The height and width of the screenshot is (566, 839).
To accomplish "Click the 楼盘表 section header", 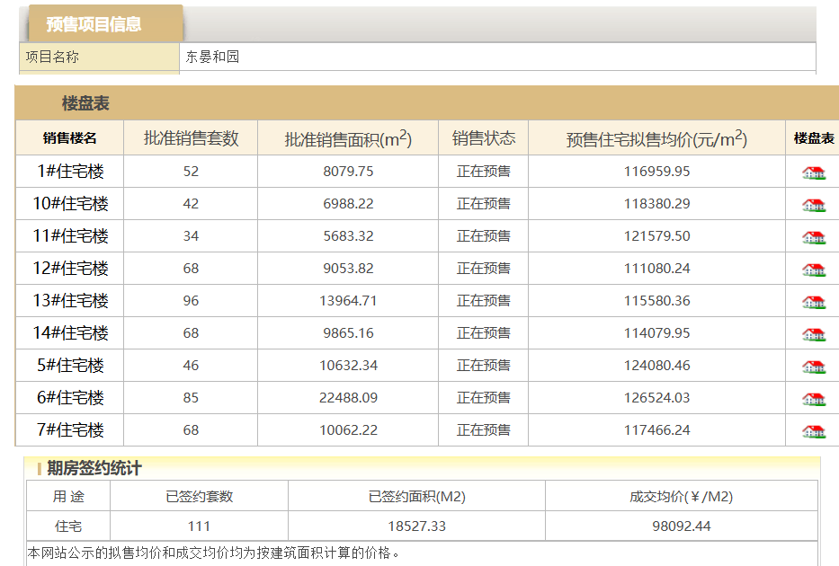I will 85,103.
